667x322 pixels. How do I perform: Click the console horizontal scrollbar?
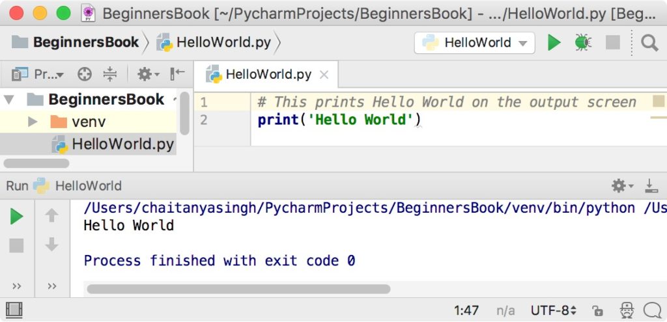(x=238, y=289)
